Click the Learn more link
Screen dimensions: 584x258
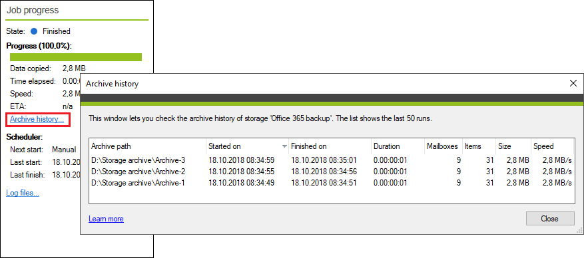pos(106,219)
